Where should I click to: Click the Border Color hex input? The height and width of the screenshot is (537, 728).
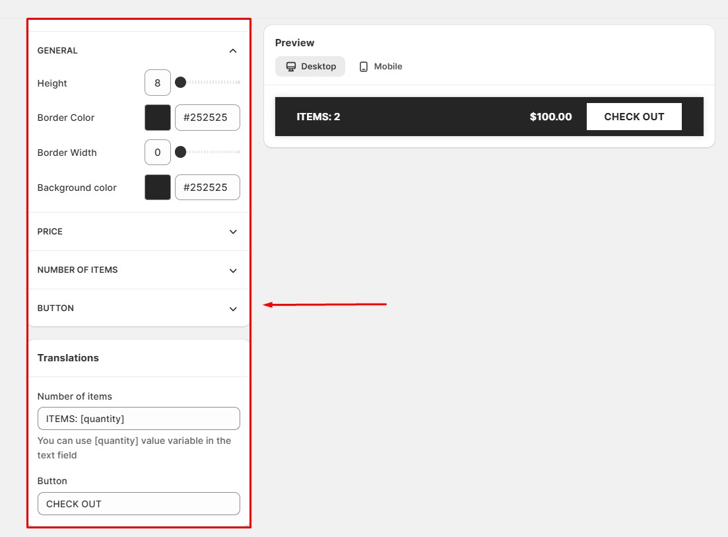[207, 118]
